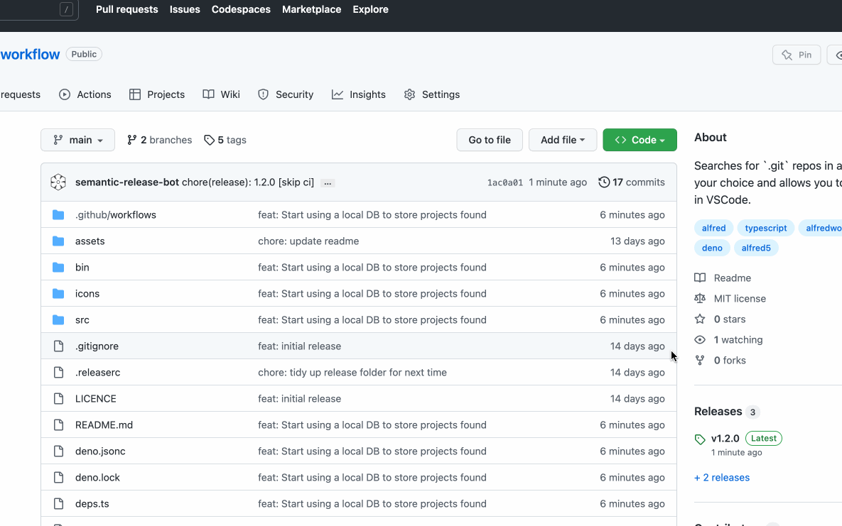This screenshot has width=842, height=526.
Task: Open commit hash 1ac0a01
Action: 504,182
